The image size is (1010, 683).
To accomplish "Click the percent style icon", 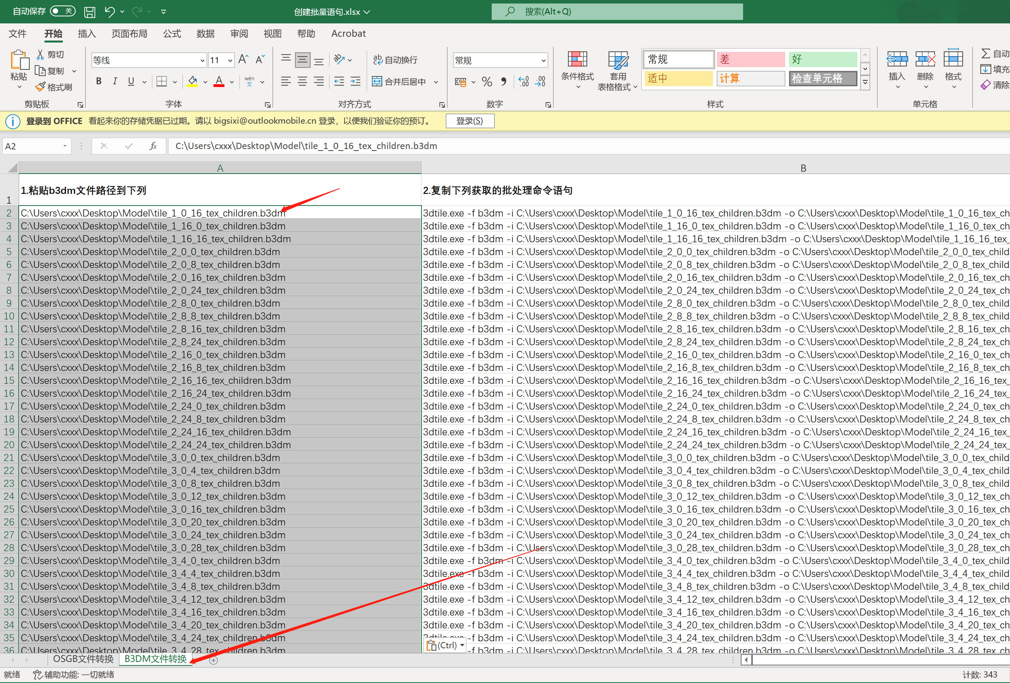I will 487,82.
